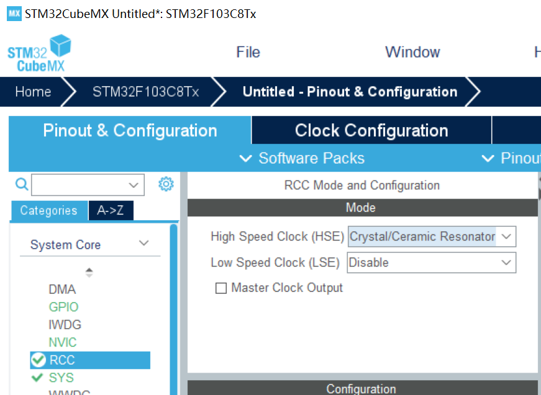Select DMA in System Core list
Image resolution: width=541 pixels, height=395 pixels.
pyautogui.click(x=62, y=290)
